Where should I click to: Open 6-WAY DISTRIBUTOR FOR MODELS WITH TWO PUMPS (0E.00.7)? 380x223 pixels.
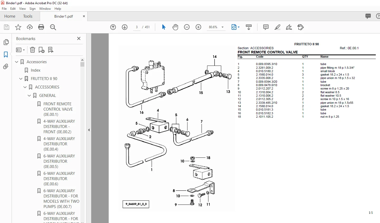point(61,199)
